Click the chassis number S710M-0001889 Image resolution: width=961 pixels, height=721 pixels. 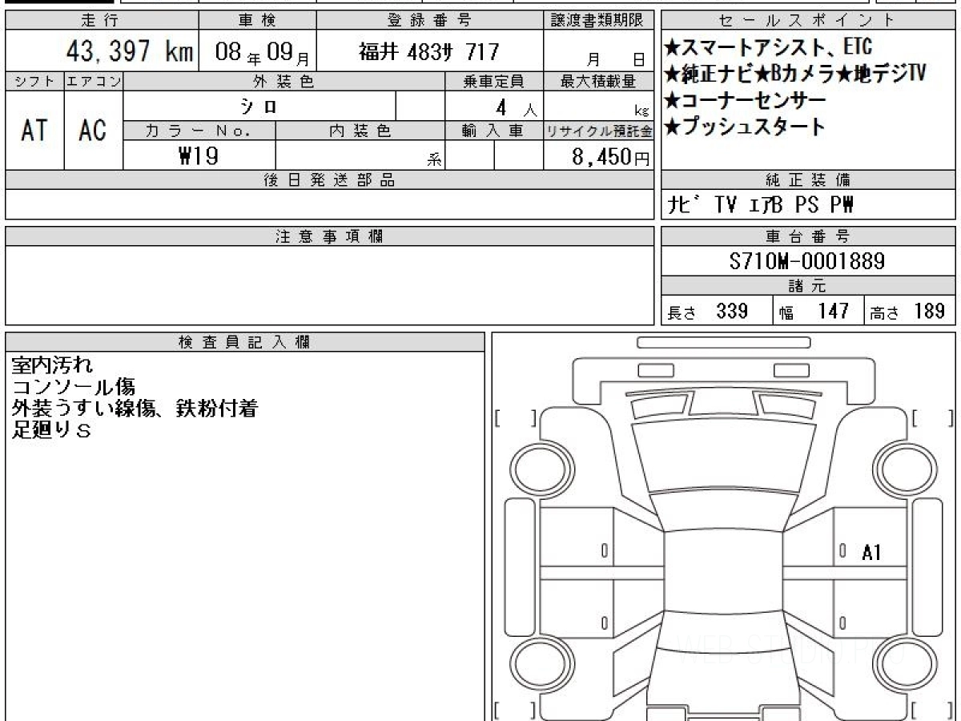pos(807,261)
